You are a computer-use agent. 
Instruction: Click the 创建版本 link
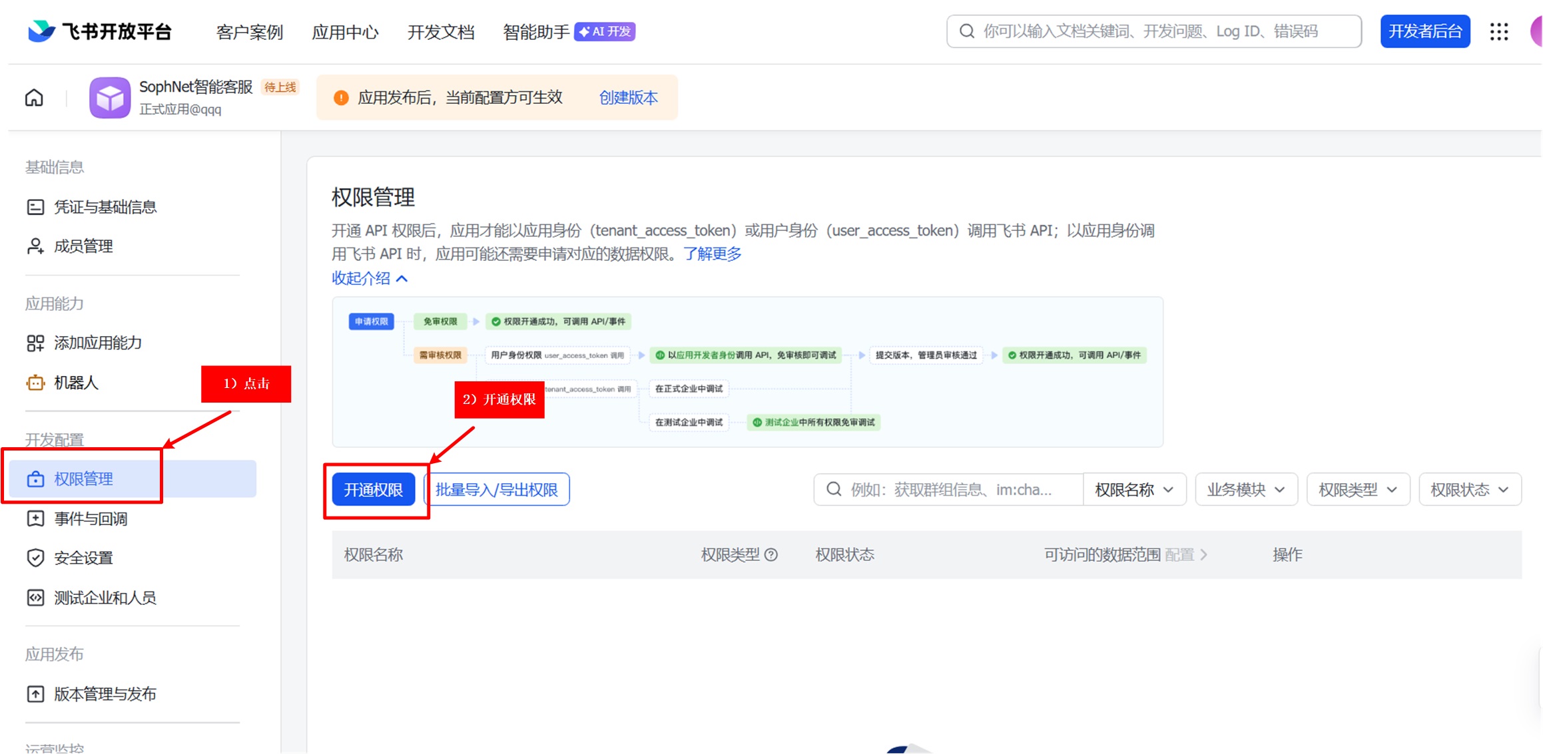point(628,98)
